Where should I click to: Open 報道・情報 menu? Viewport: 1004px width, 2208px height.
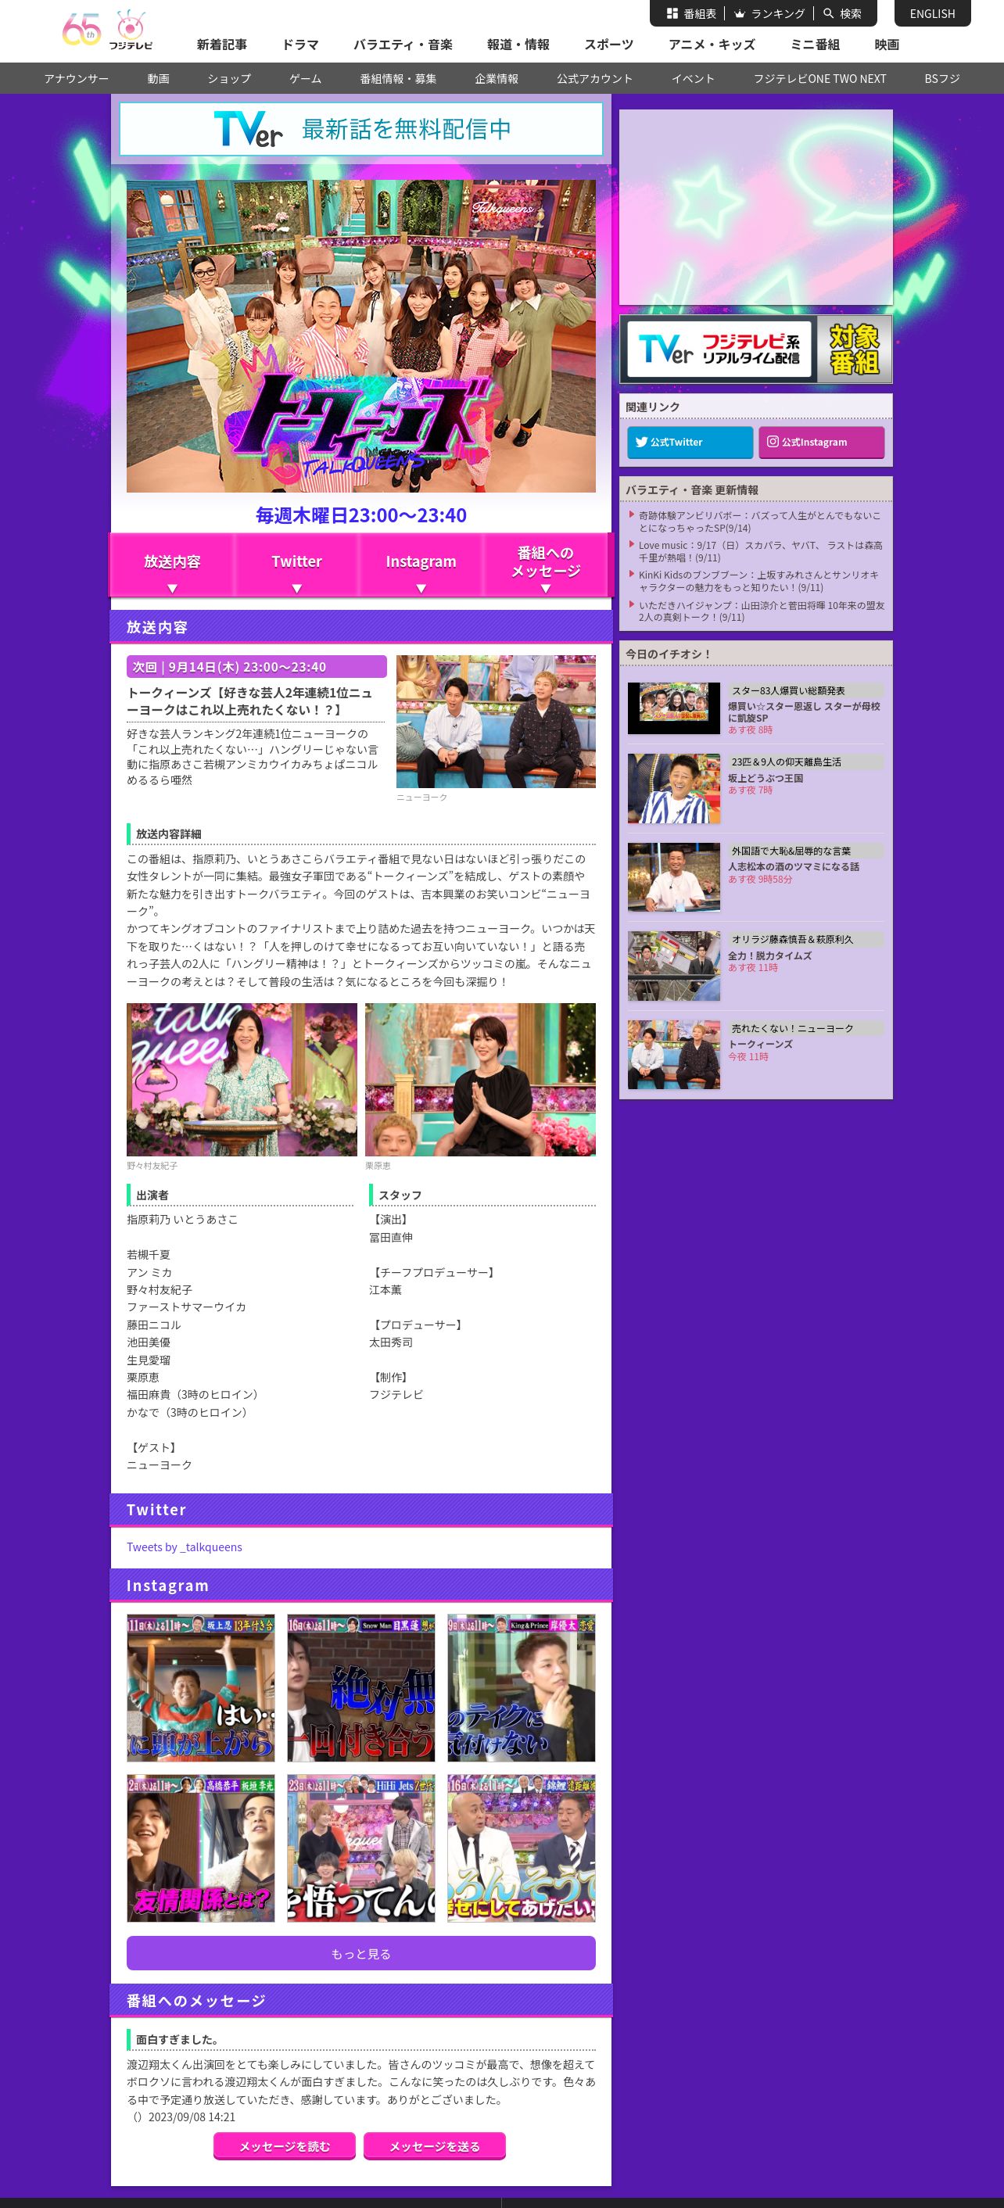coord(518,45)
